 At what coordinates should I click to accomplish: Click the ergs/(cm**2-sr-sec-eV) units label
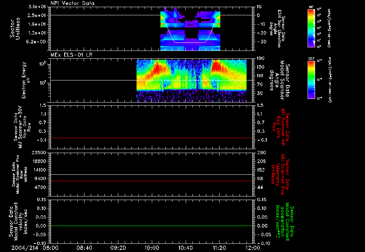tap(330, 80)
